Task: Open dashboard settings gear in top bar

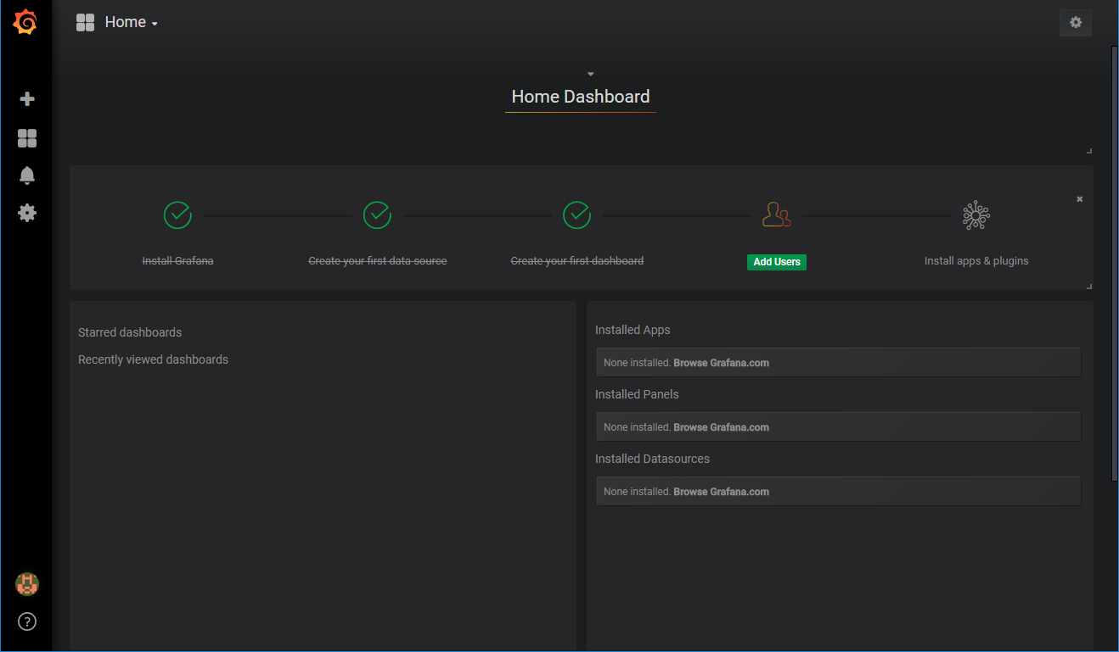Action: [x=1076, y=23]
